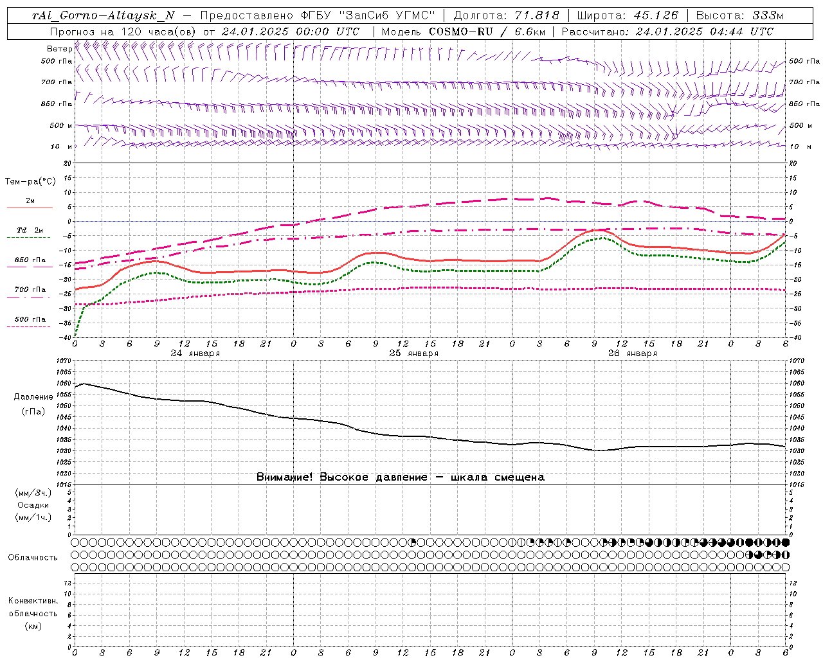Image resolution: width=823 pixels, height=658 pixels.
Task: Click the 1015 value on right pressure axis
Action: coord(797,485)
